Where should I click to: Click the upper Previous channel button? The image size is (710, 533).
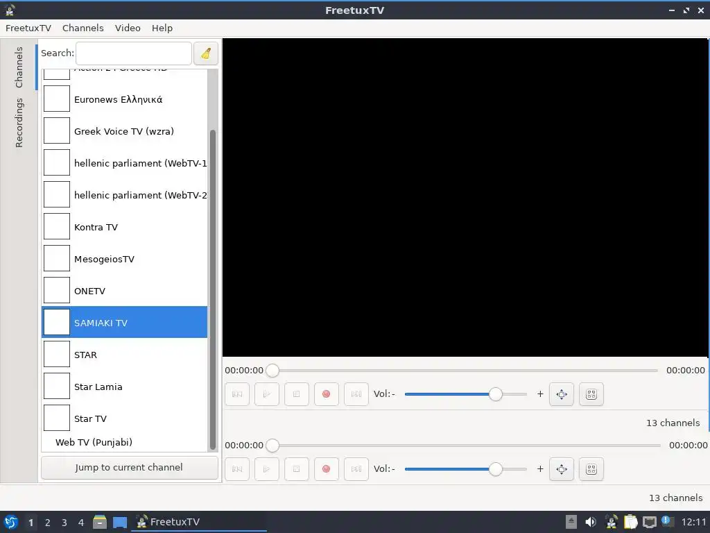[237, 394]
